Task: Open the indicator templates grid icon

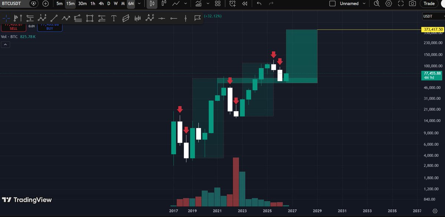Action: [x=218, y=3]
